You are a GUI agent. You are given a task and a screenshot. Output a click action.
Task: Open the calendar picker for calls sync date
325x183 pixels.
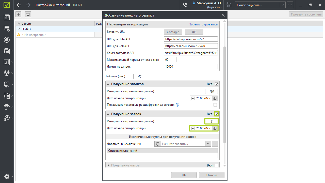point(215,98)
